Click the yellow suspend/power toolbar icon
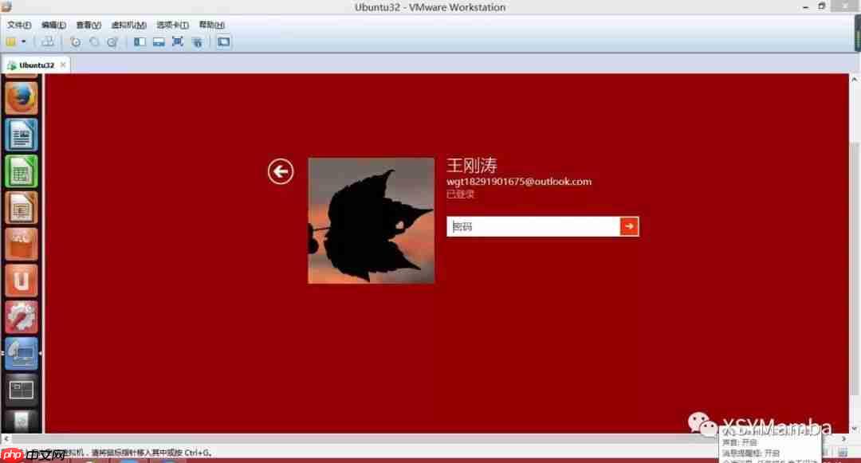The image size is (861, 463). 11,41
